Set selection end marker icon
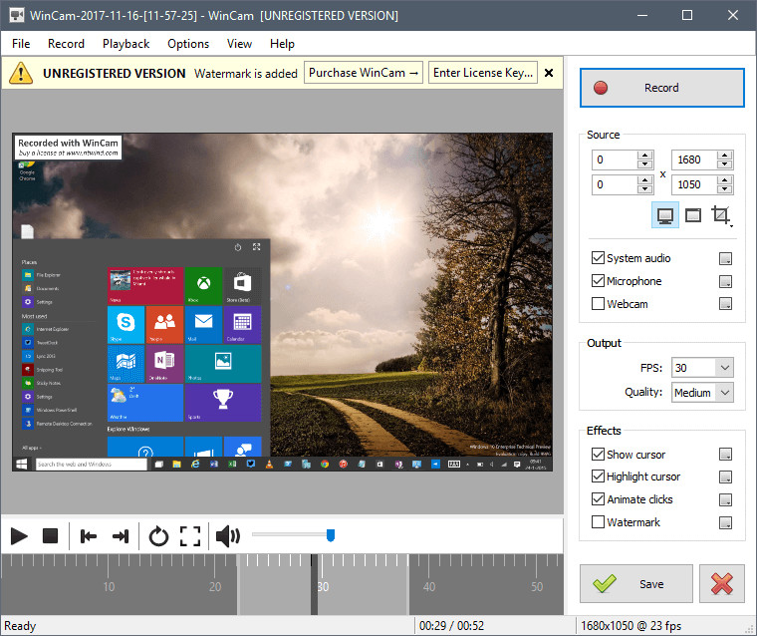The image size is (757, 636). 121,536
